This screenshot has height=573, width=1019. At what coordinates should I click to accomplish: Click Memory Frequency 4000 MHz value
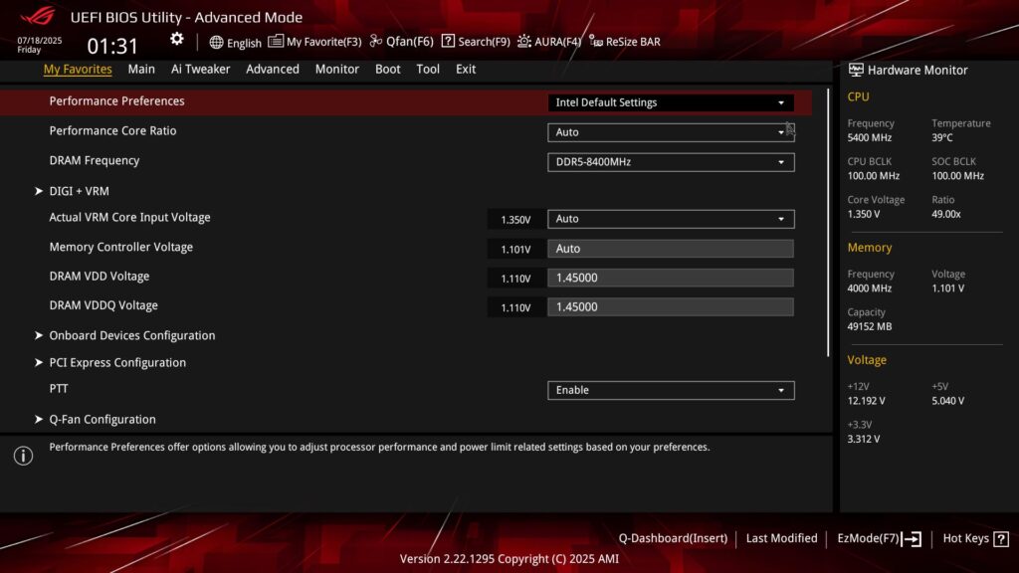tap(870, 287)
